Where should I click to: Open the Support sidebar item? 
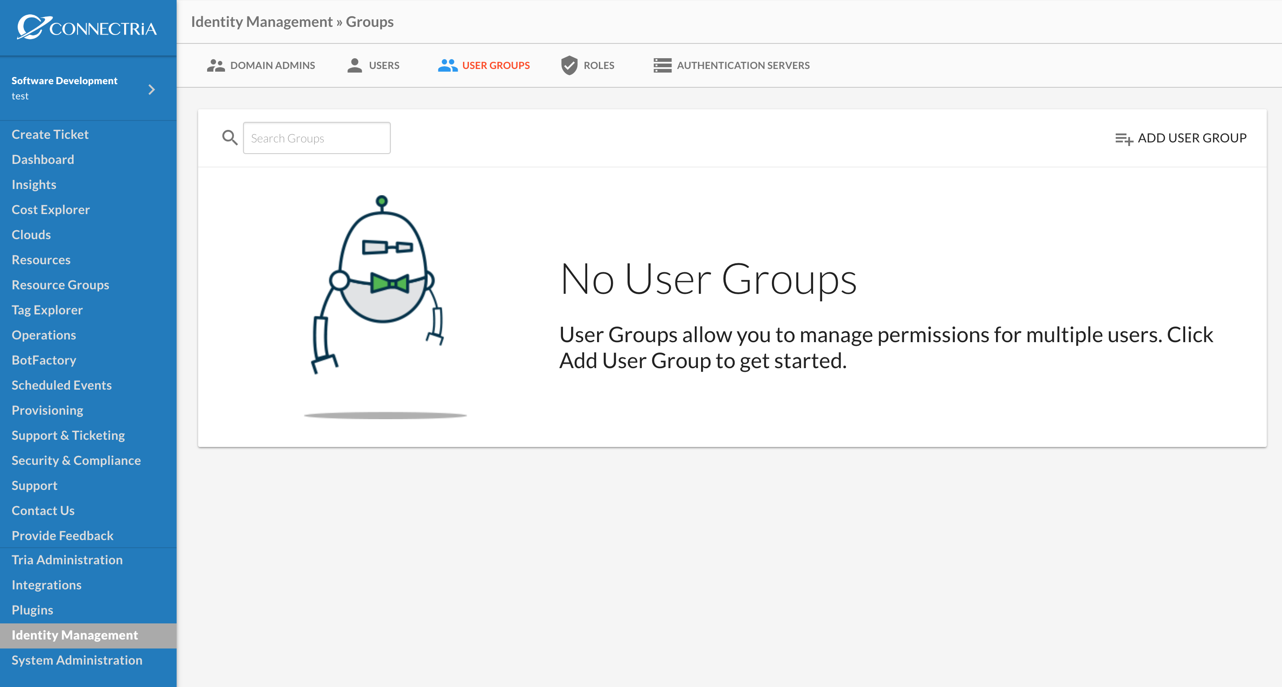tap(35, 485)
